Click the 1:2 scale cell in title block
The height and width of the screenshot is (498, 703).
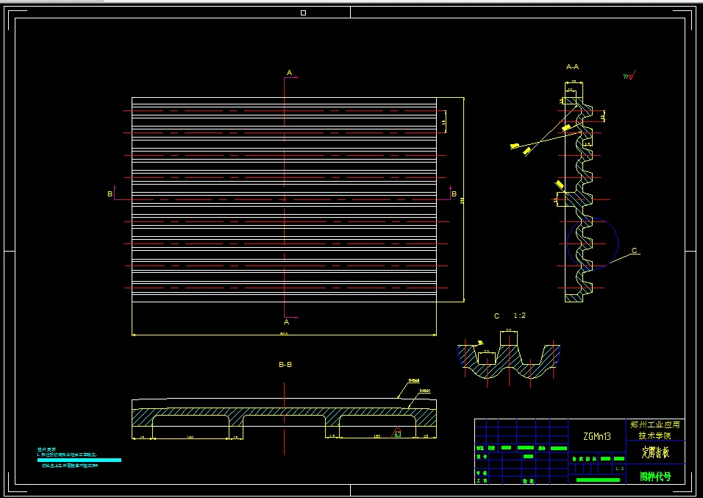click(x=619, y=469)
